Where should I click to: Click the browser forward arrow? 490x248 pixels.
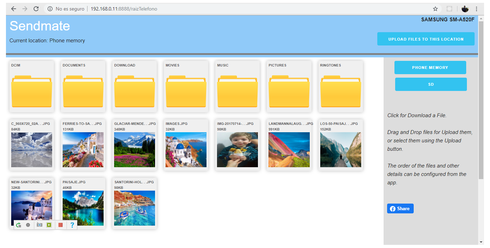[x=25, y=9]
